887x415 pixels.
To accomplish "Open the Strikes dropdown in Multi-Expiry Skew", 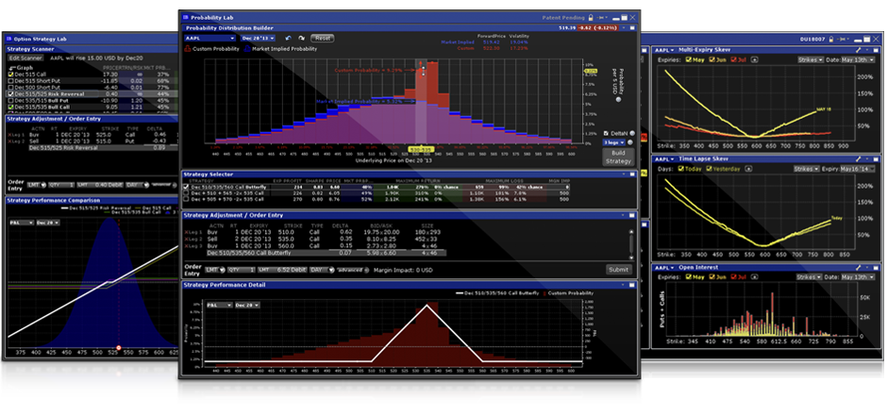I will pyautogui.click(x=809, y=59).
